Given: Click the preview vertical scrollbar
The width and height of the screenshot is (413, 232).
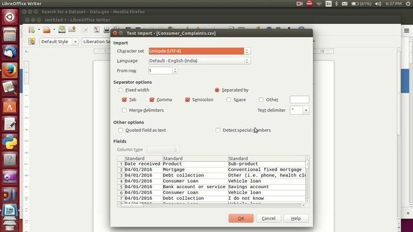Looking at the screenshot, I should [x=307, y=179].
